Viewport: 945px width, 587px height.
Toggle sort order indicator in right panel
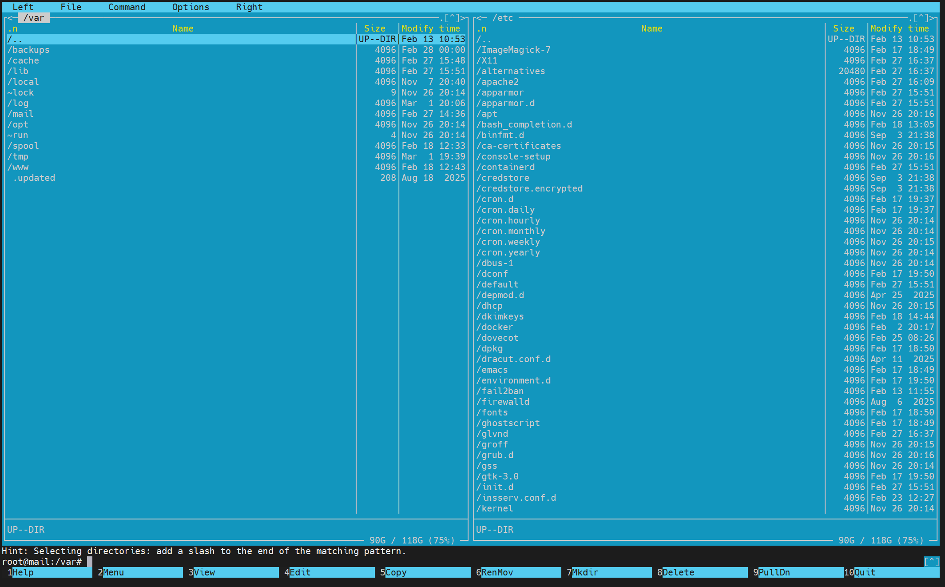[x=481, y=29]
